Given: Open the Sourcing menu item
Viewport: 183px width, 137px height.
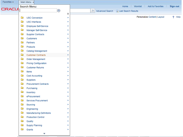Looking at the screenshot, I should click(x=31, y=105).
